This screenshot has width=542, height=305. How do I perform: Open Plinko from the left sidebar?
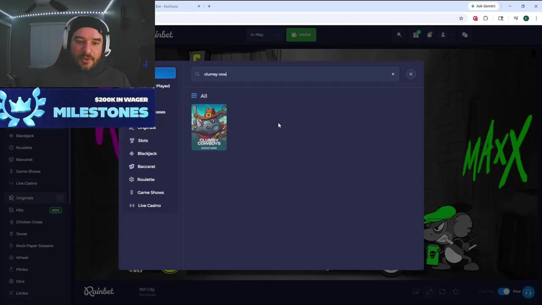(22, 269)
